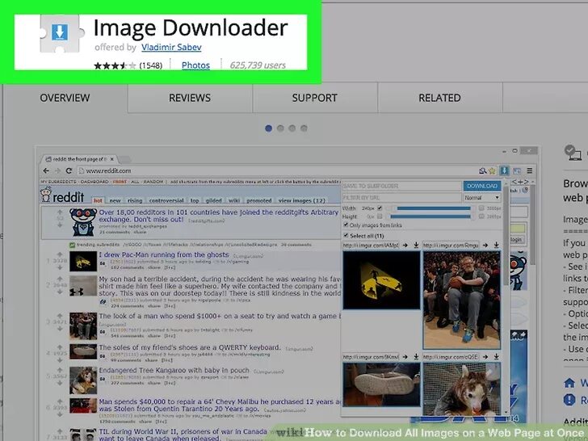Open the Normal filter mode dropdown
588x441 pixels.
pyautogui.click(x=482, y=198)
